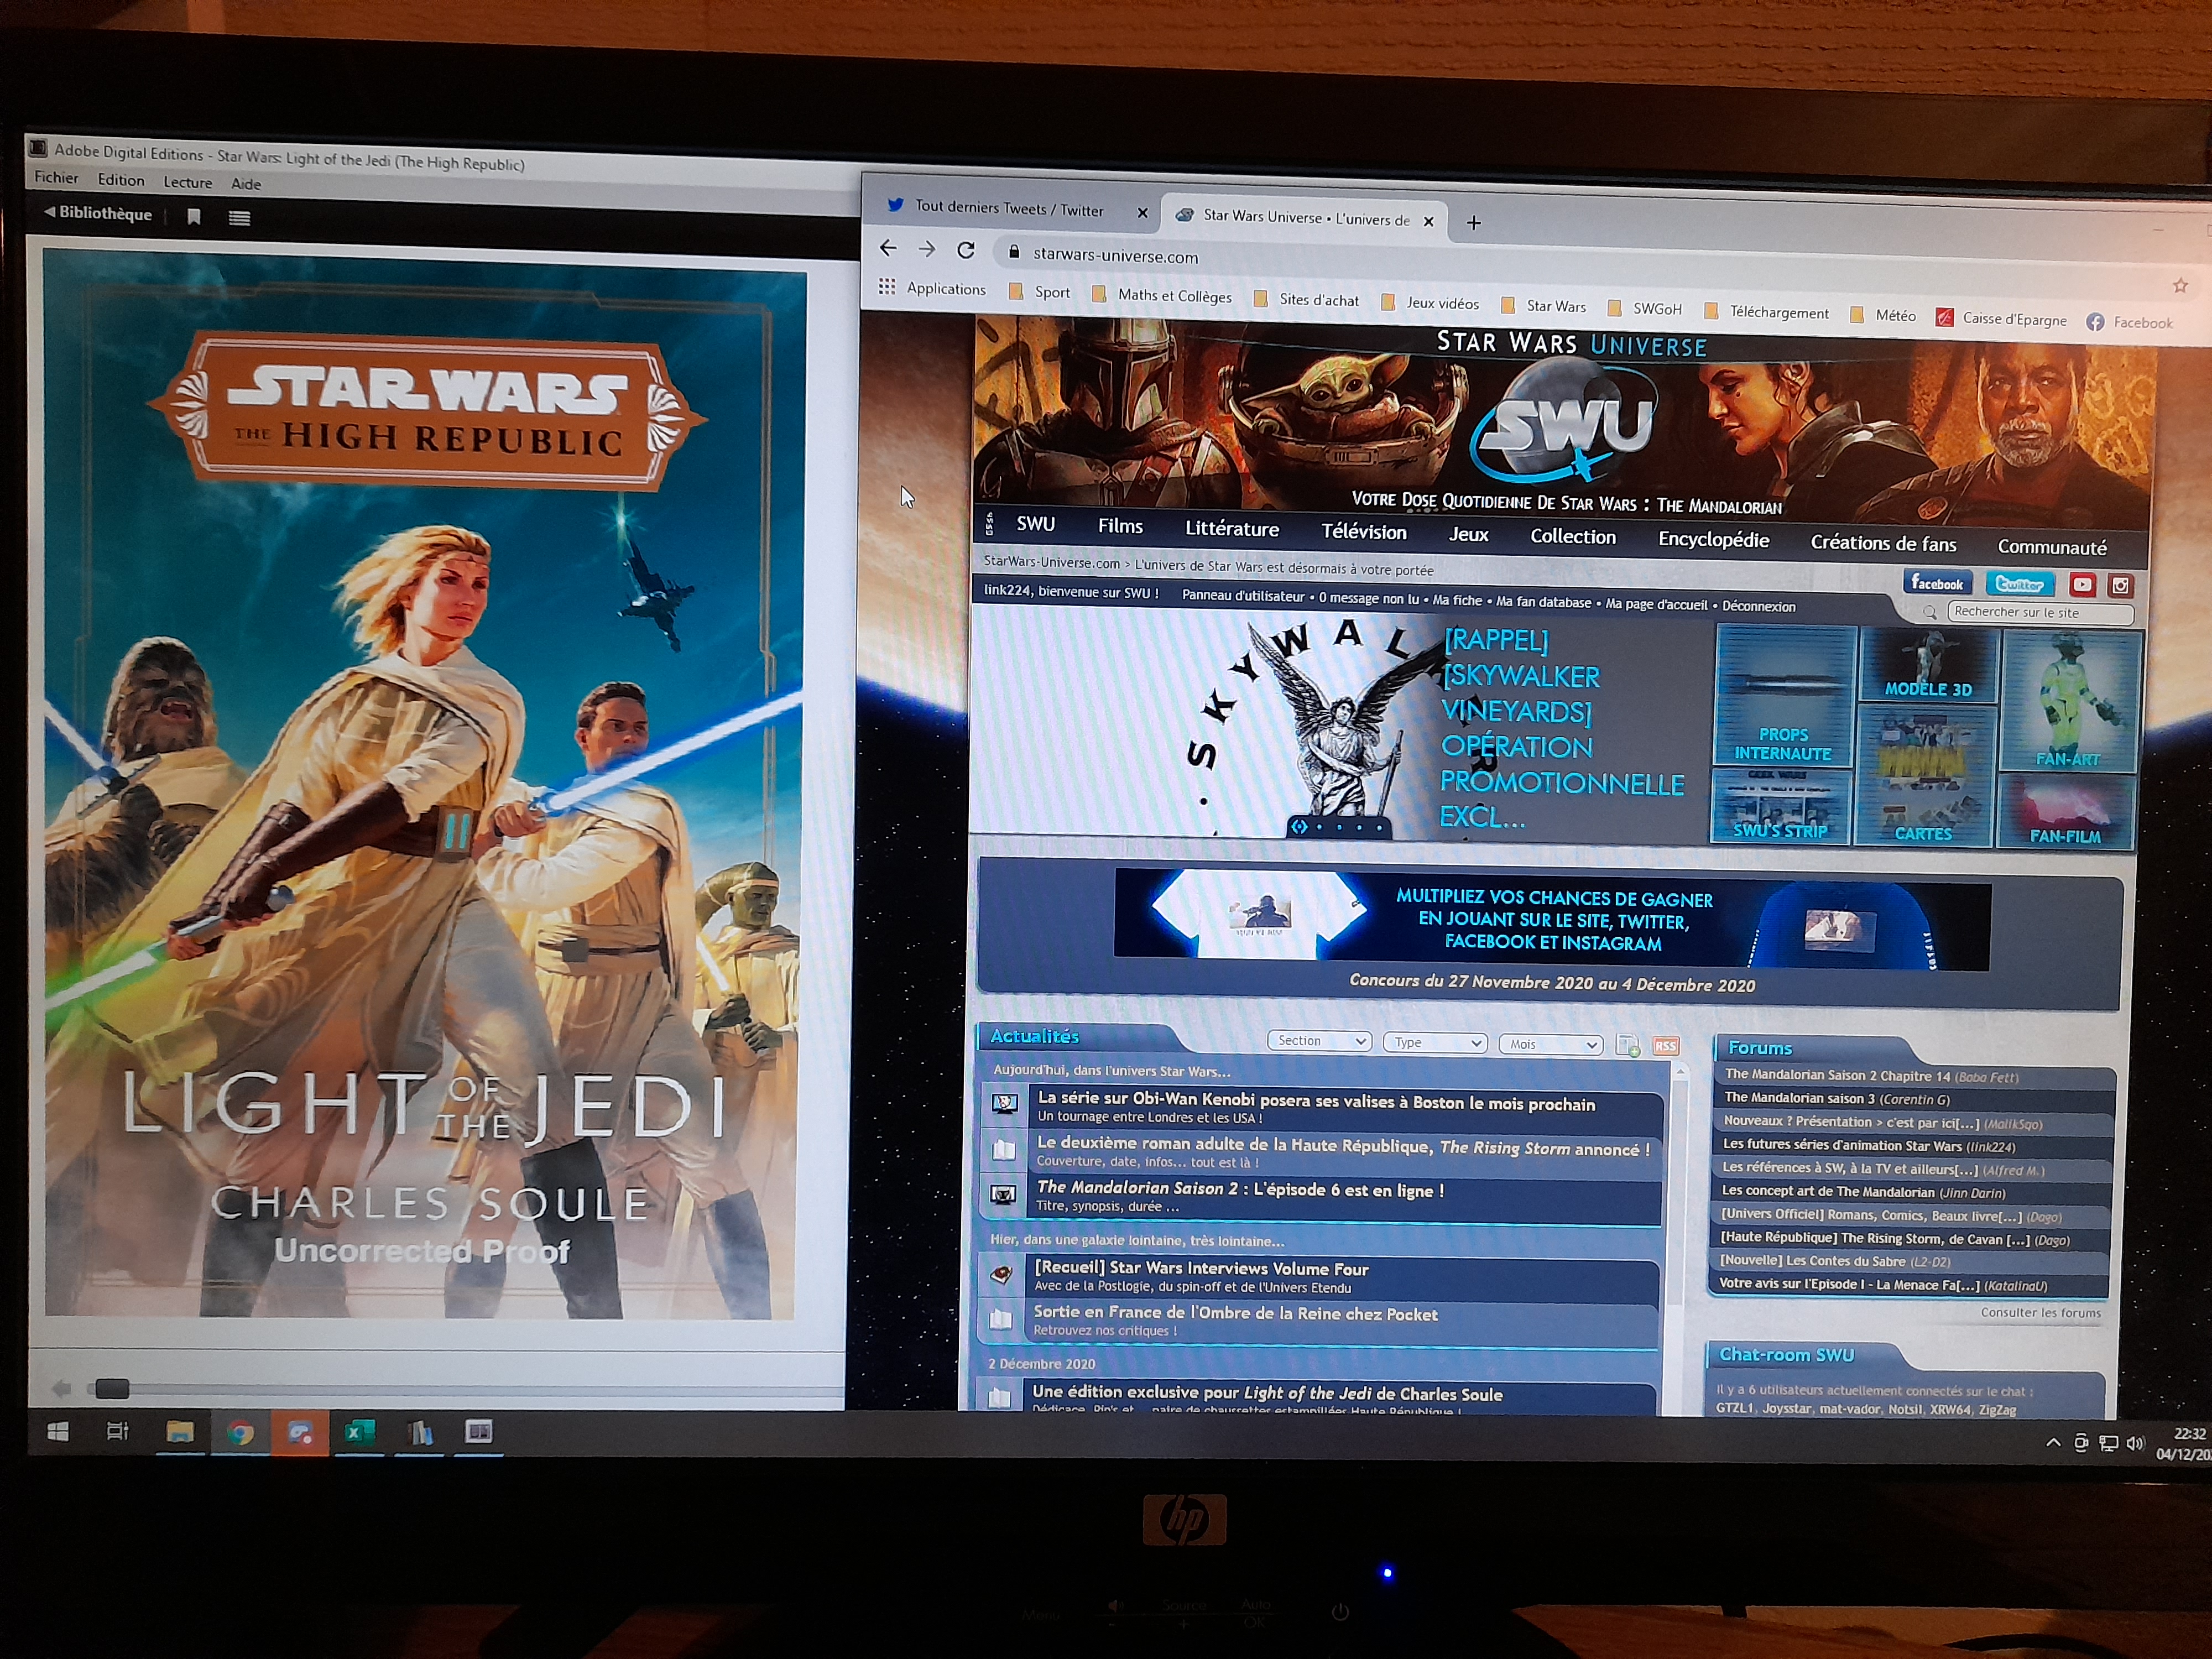
Task: Click the search magnifier icon on site
Action: tap(1929, 612)
